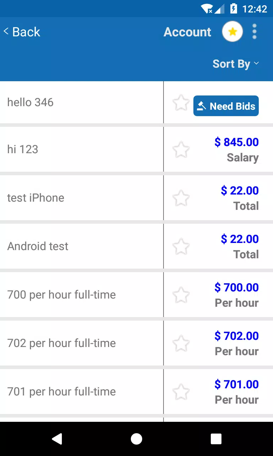Go back using the Back button
273x456 pixels.
pos(22,32)
